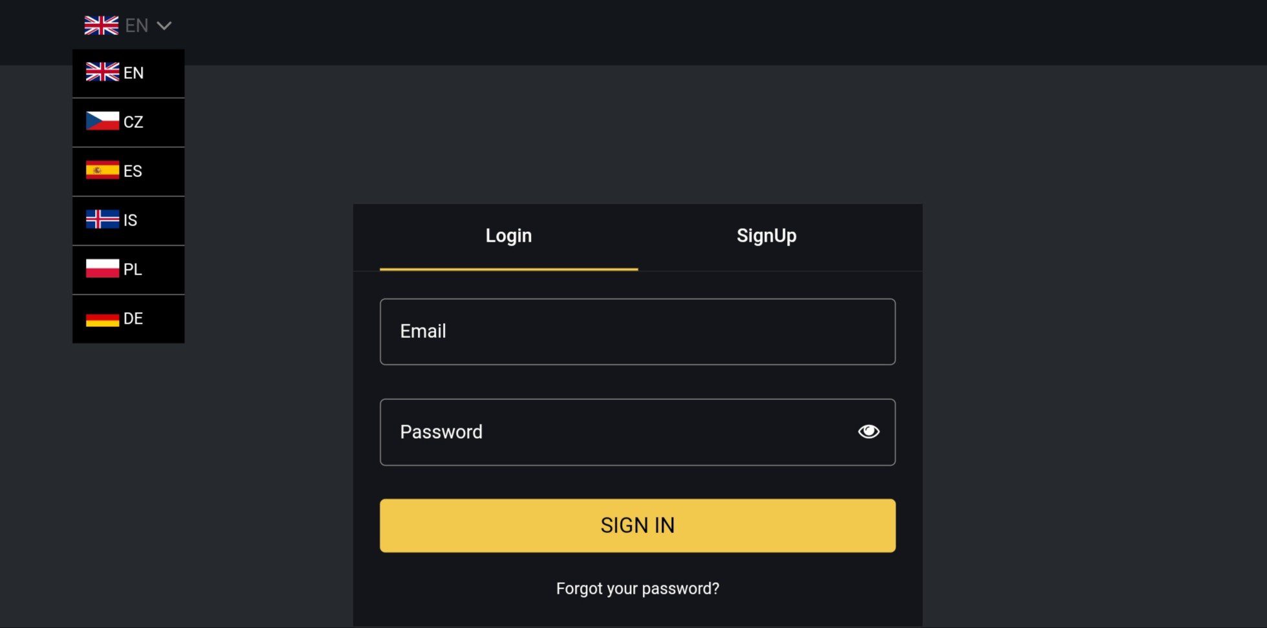Click the yellow SIGN IN button
Image resolution: width=1267 pixels, height=628 pixels.
(x=638, y=525)
